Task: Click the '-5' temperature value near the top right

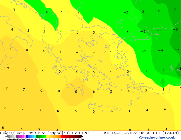Action: pos(157,11)
